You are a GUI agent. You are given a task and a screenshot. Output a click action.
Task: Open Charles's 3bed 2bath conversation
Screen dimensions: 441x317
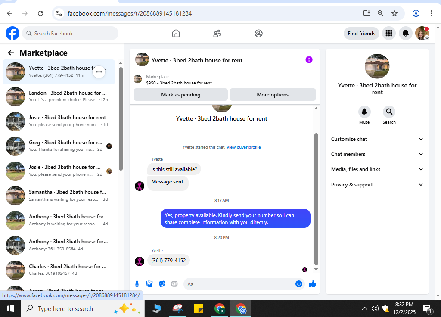(59, 270)
